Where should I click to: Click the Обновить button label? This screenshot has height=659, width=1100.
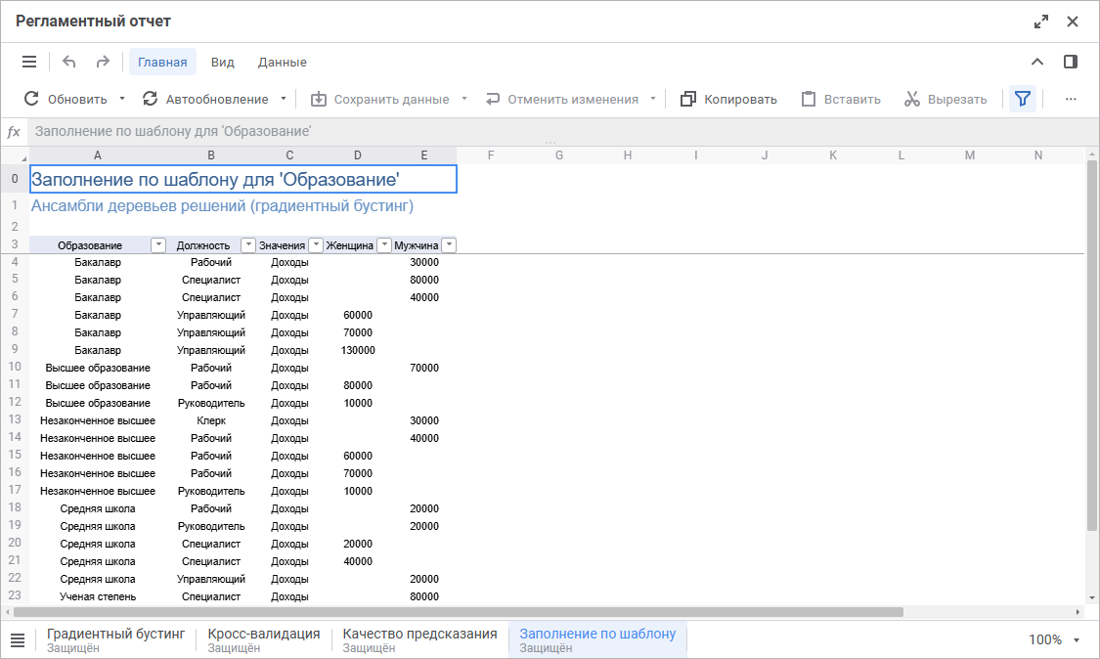pyautogui.click(x=77, y=100)
